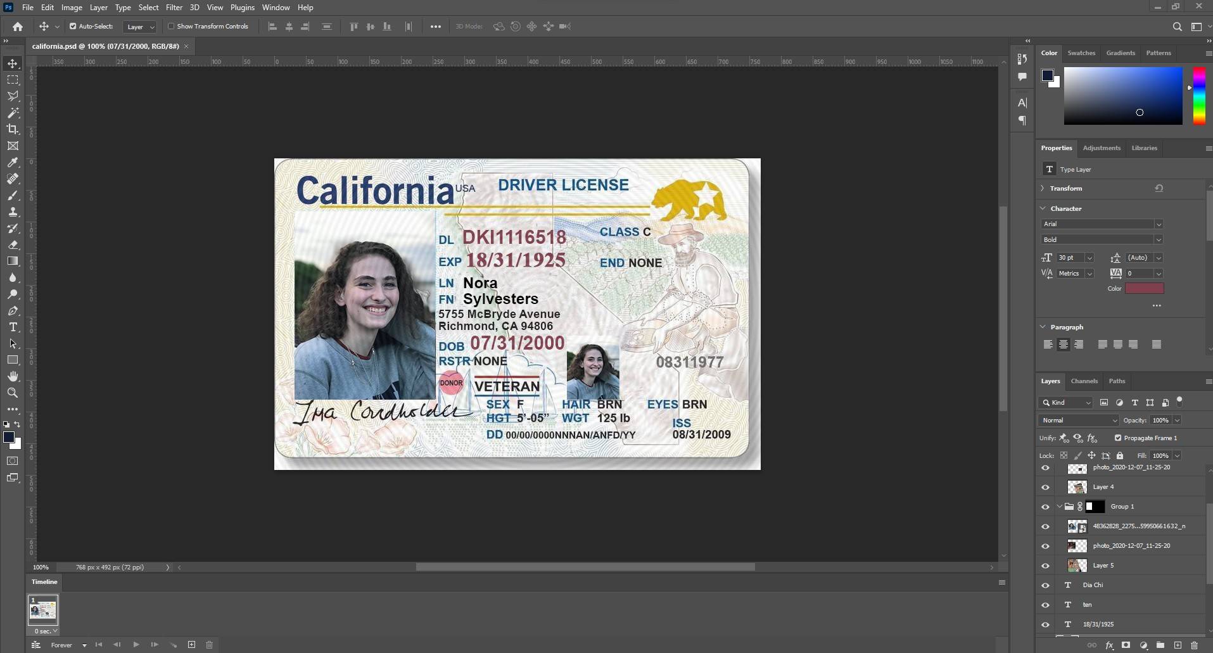
Task: Select frame 1 thumbnail in Timeline
Action: (x=42, y=611)
